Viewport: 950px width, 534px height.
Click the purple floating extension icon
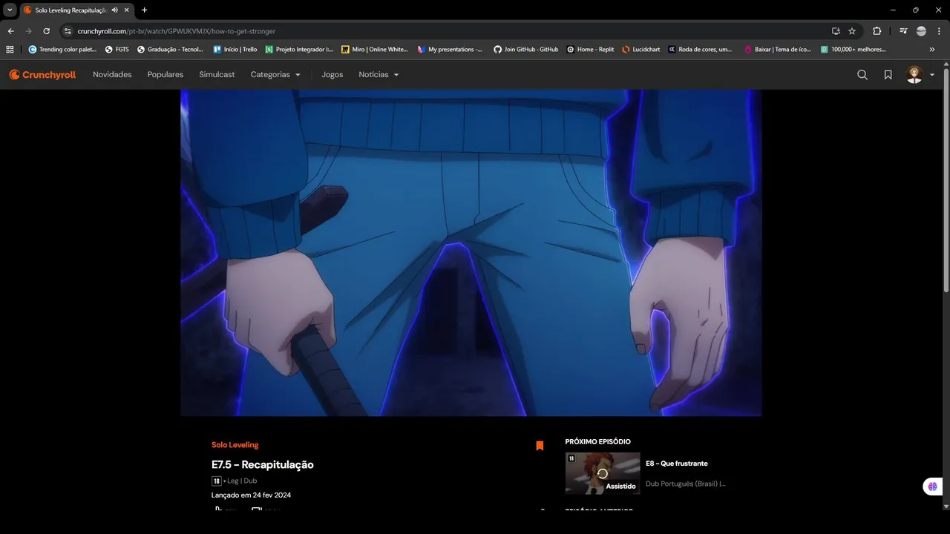(x=932, y=487)
